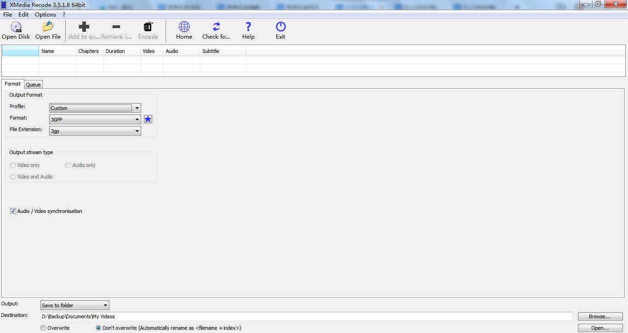Click the Video column header

click(x=152, y=51)
